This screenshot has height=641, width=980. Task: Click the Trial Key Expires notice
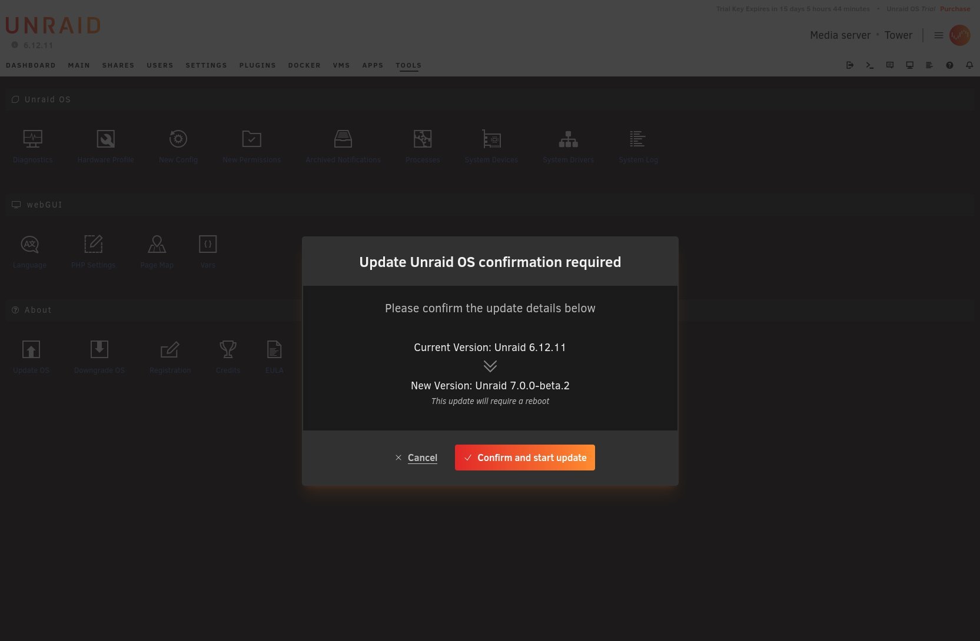(793, 9)
